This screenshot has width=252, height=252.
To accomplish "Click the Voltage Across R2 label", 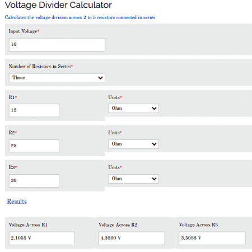I will tap(118, 225).
